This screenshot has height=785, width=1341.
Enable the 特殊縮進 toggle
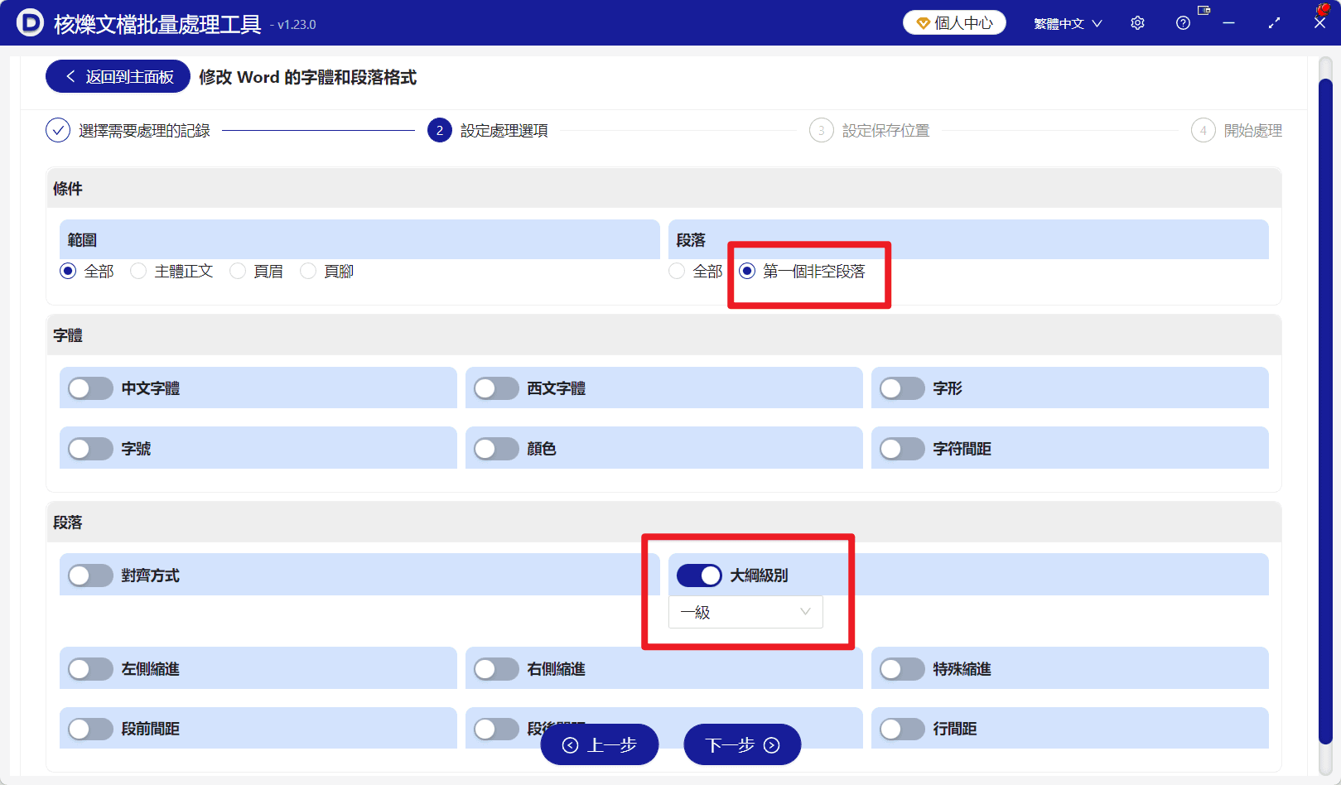(x=902, y=669)
